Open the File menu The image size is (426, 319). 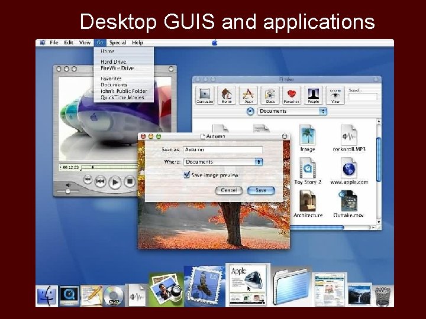pyautogui.click(x=54, y=43)
